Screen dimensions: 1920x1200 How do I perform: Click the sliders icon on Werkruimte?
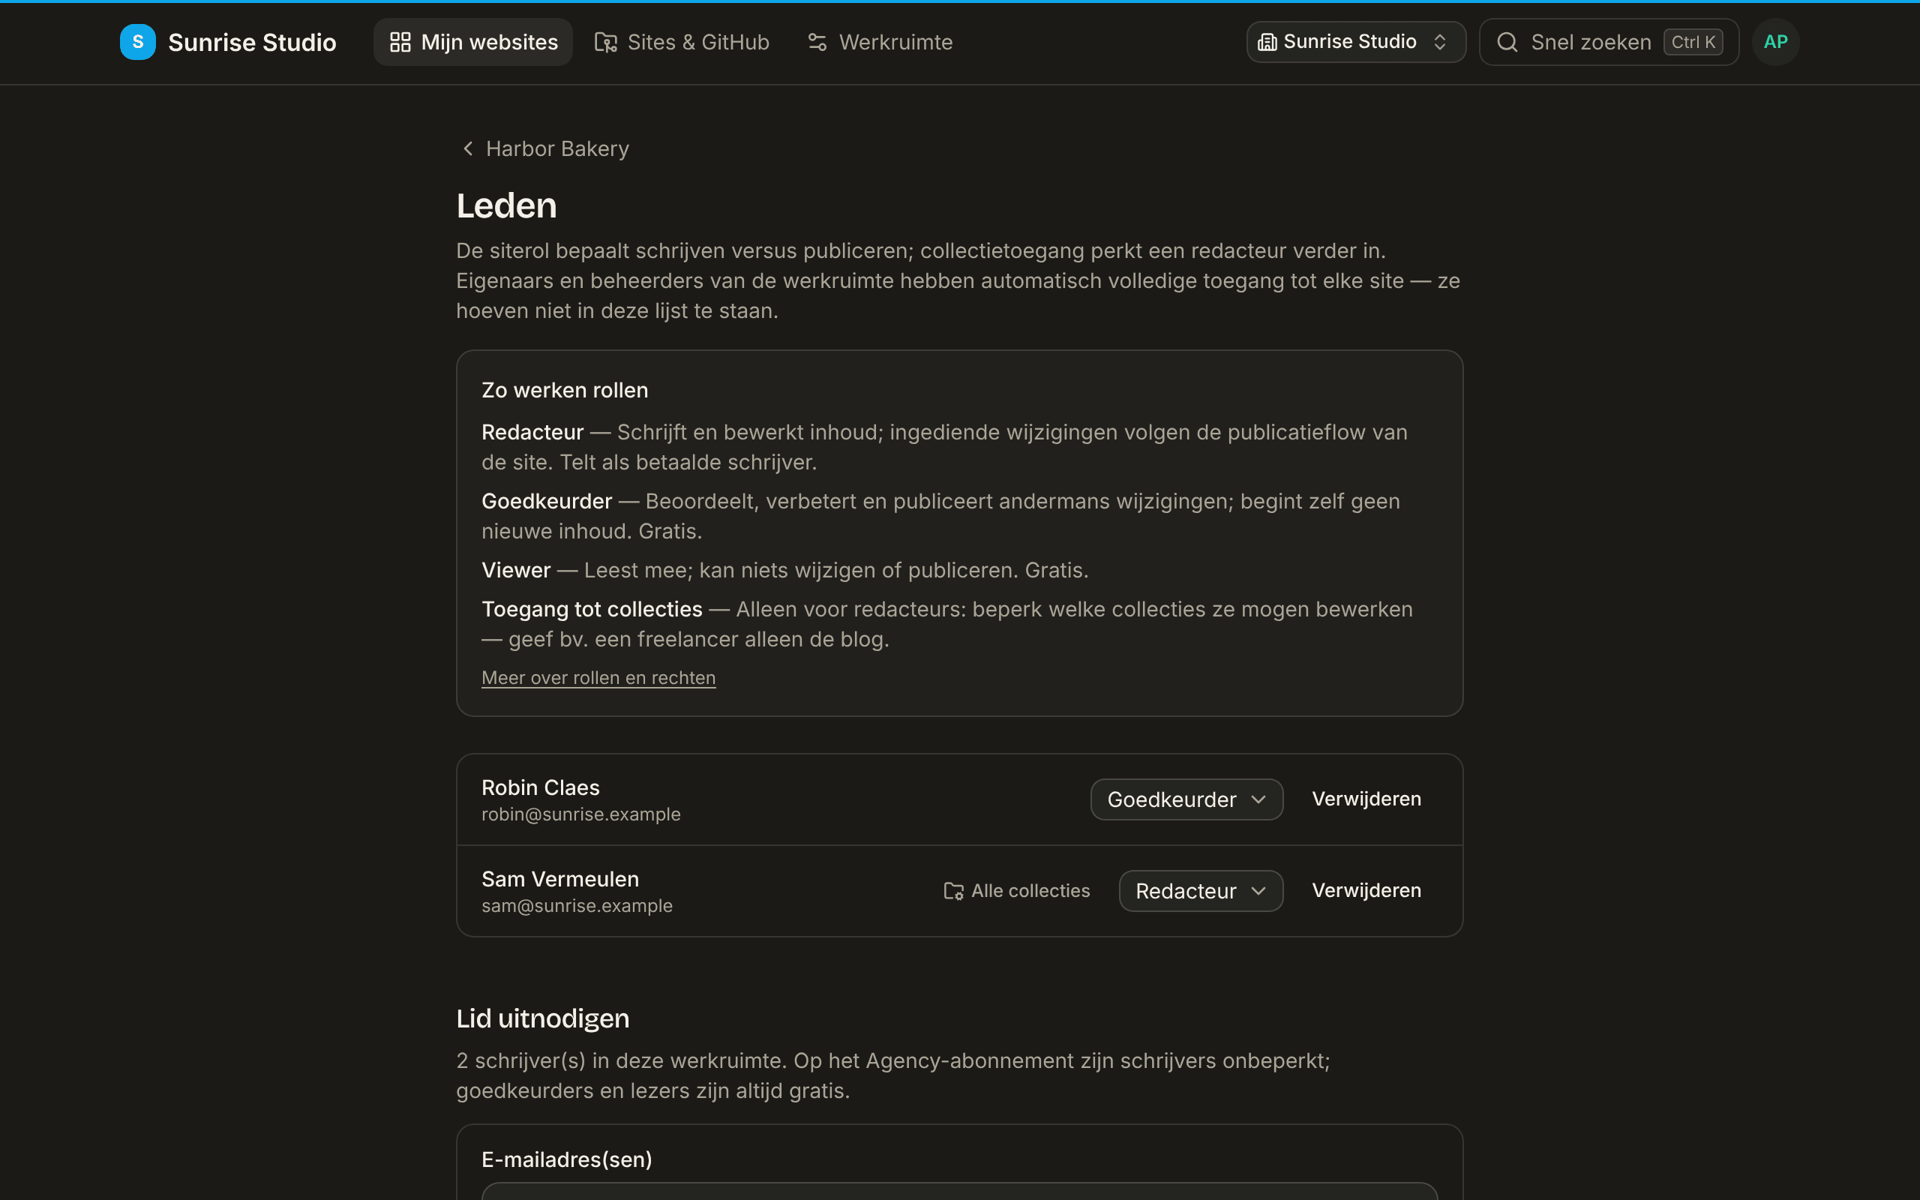(817, 42)
